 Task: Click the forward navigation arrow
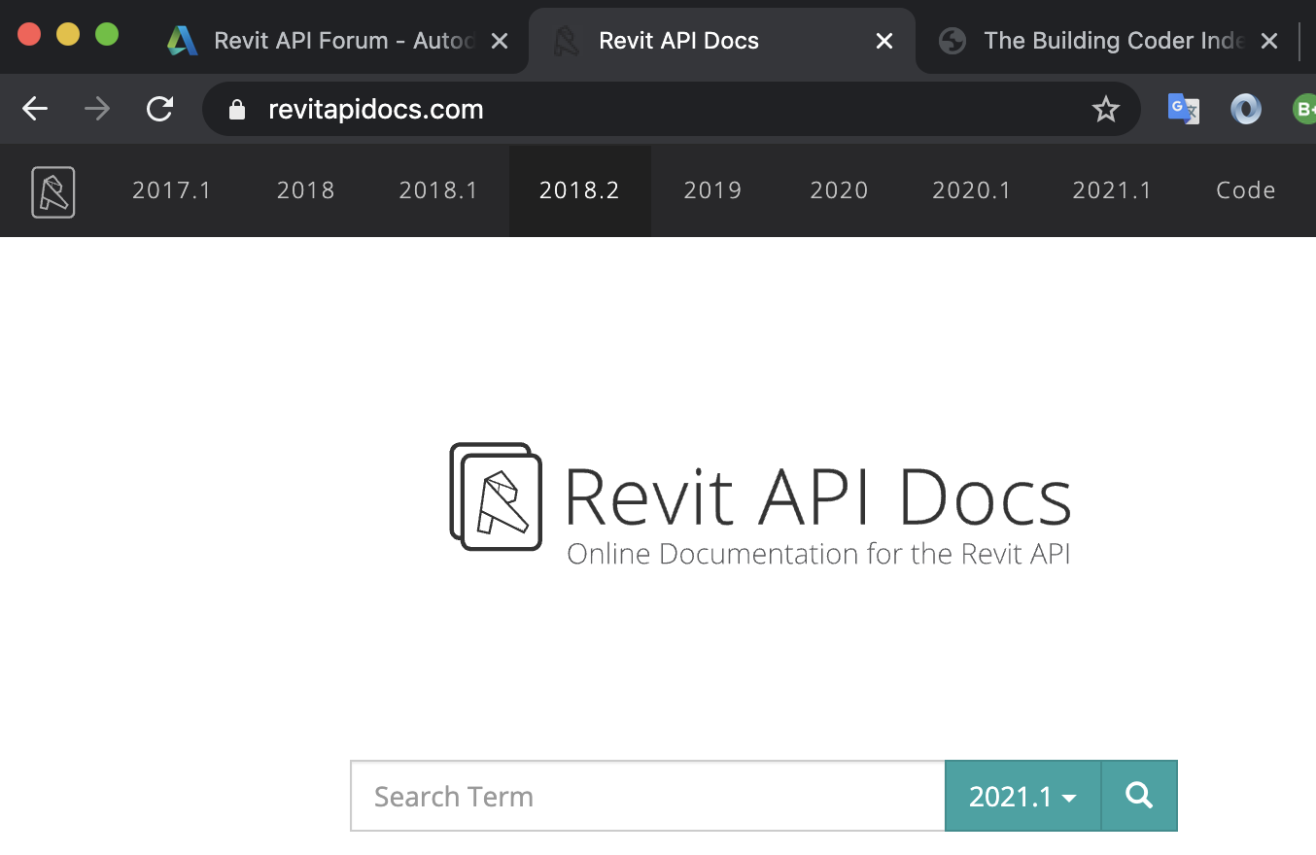[97, 109]
